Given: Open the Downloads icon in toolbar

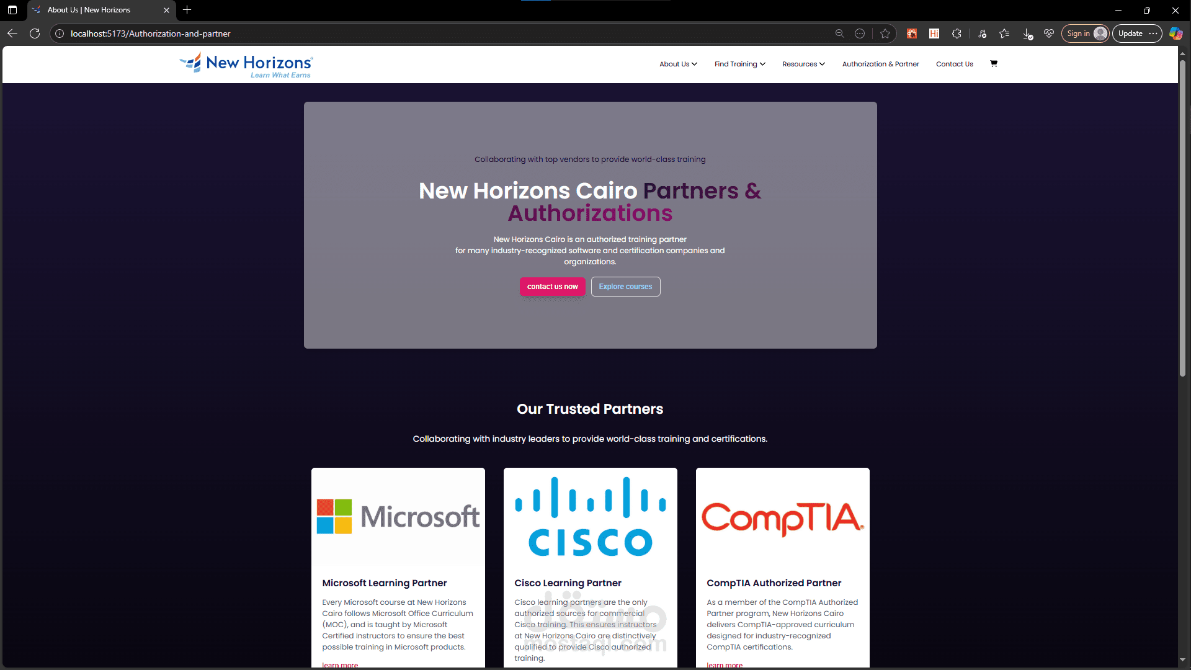Looking at the screenshot, I should coord(1027,33).
